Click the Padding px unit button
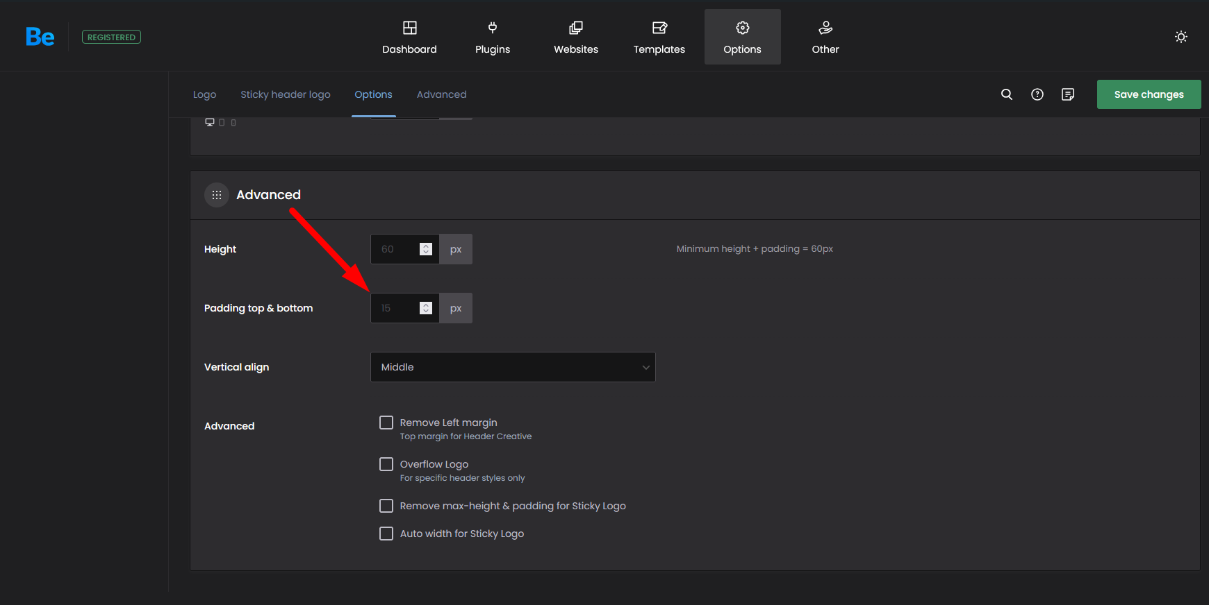This screenshot has height=605, width=1209. (456, 308)
